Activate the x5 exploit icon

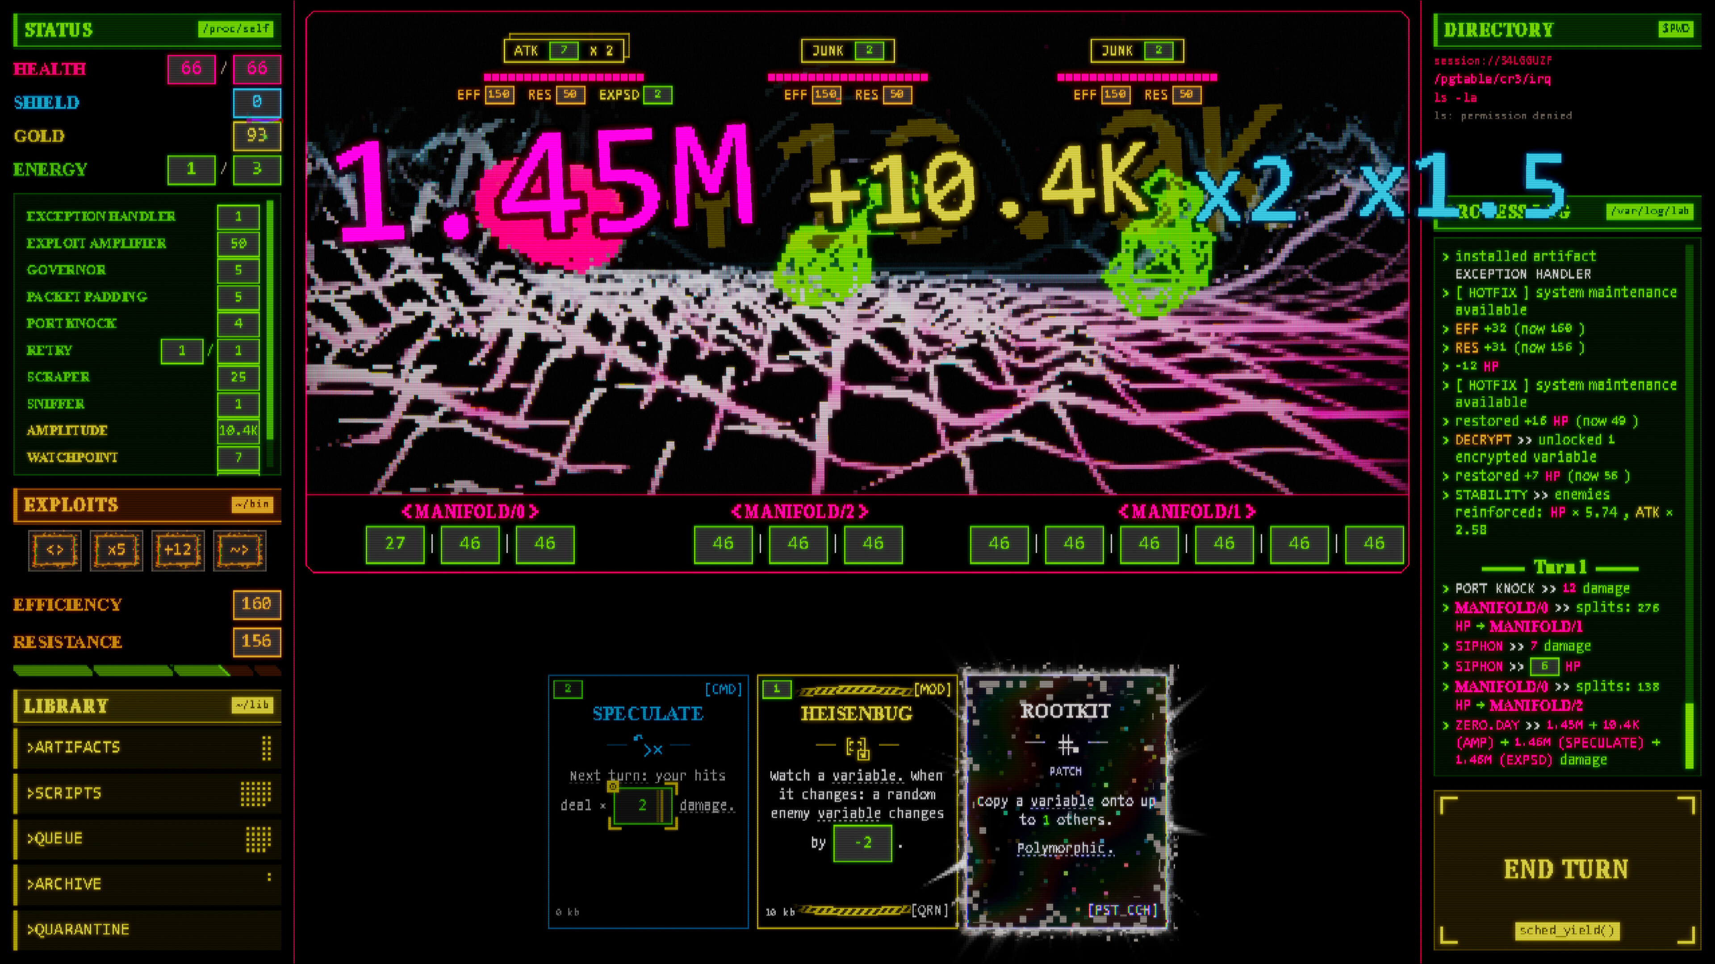117,550
